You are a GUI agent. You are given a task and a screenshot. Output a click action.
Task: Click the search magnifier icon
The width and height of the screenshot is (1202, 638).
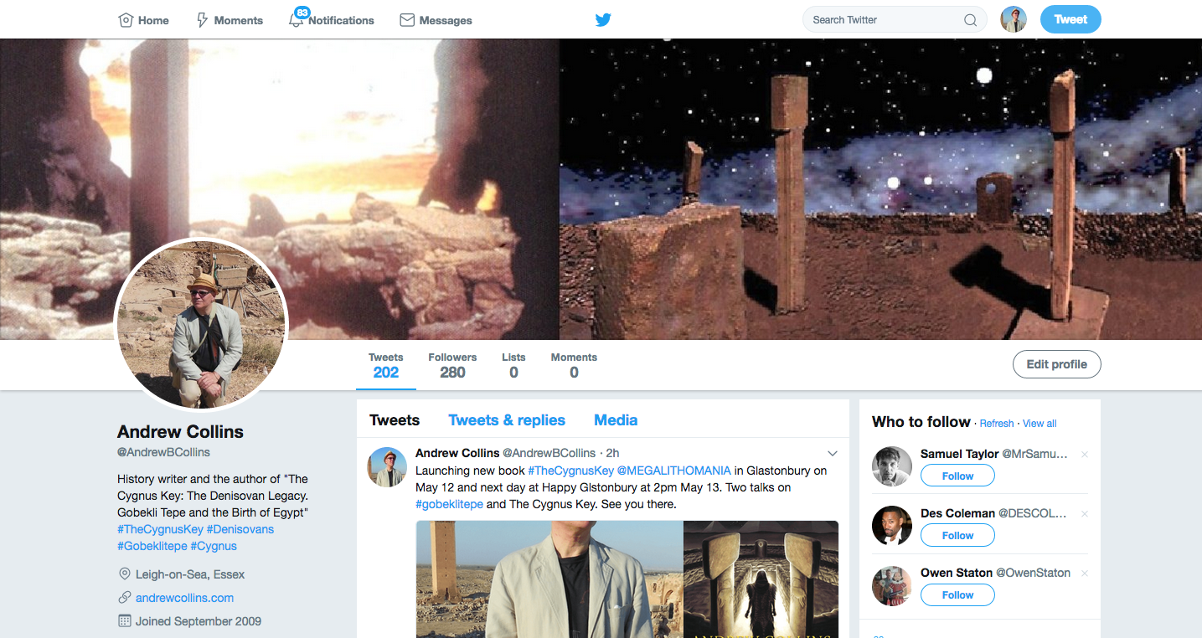pos(970,20)
